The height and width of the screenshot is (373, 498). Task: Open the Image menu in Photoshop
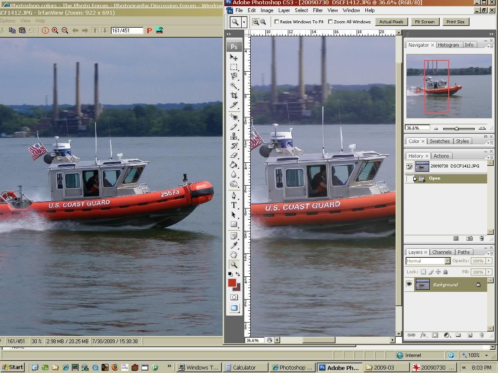267,10
